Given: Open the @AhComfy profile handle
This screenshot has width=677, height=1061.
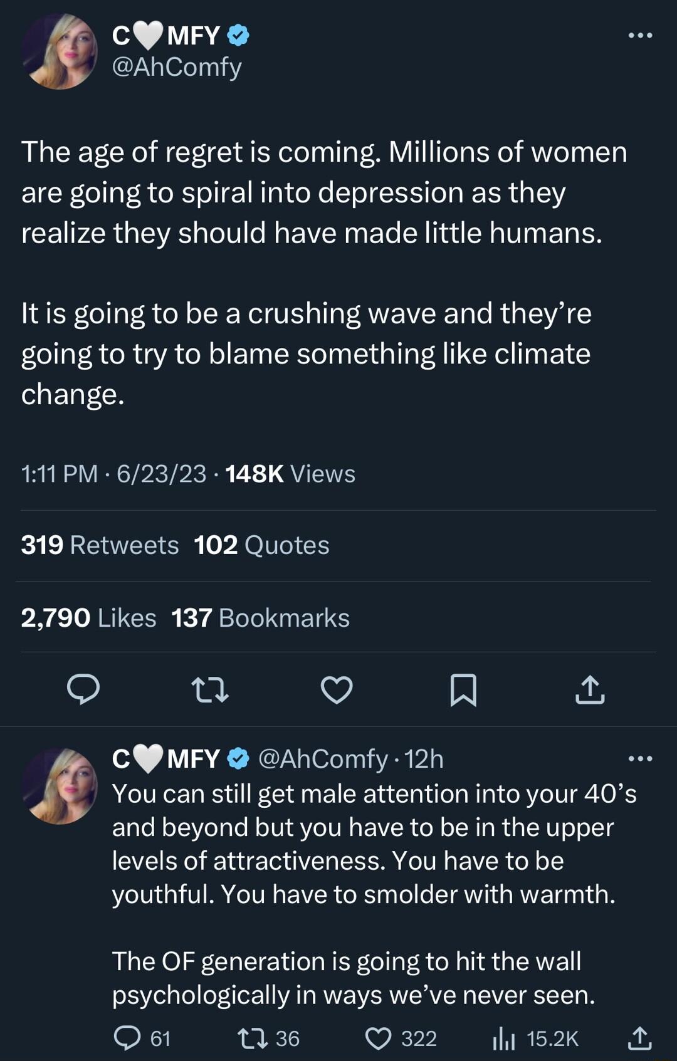Looking at the screenshot, I should [176, 69].
